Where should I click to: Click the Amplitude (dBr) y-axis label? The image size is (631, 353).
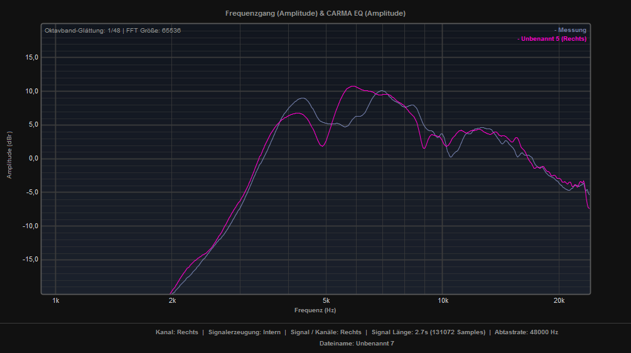9,159
